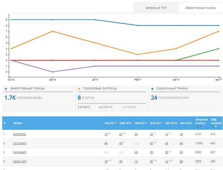Click the пинтерест query link
Screen dimensions: 223x170
click(x=20, y=152)
